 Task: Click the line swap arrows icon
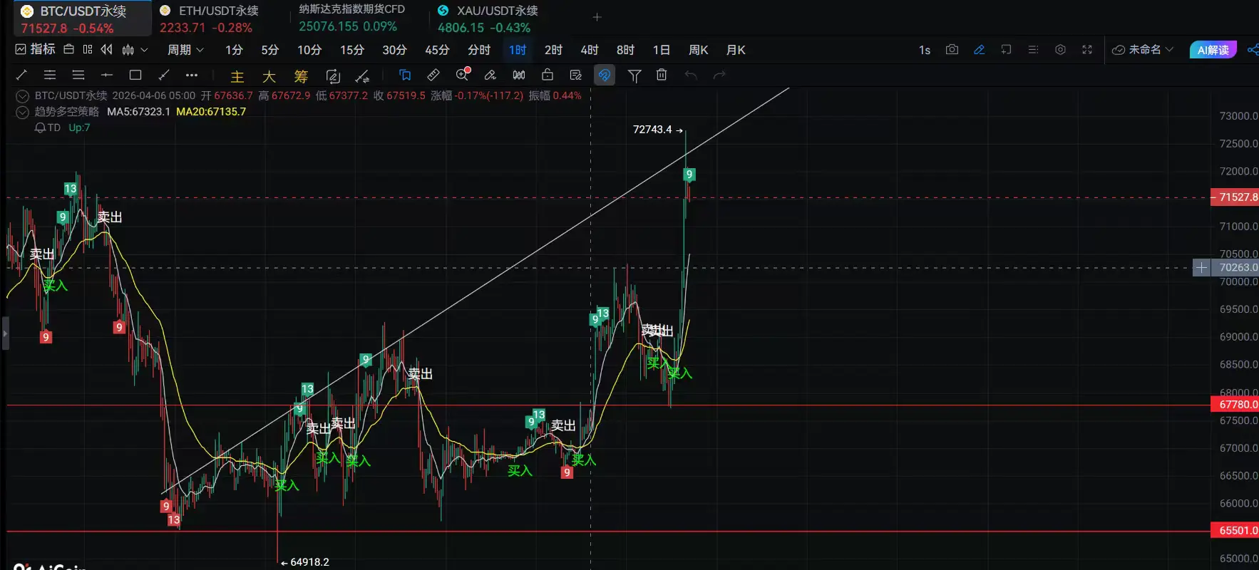[x=362, y=76]
